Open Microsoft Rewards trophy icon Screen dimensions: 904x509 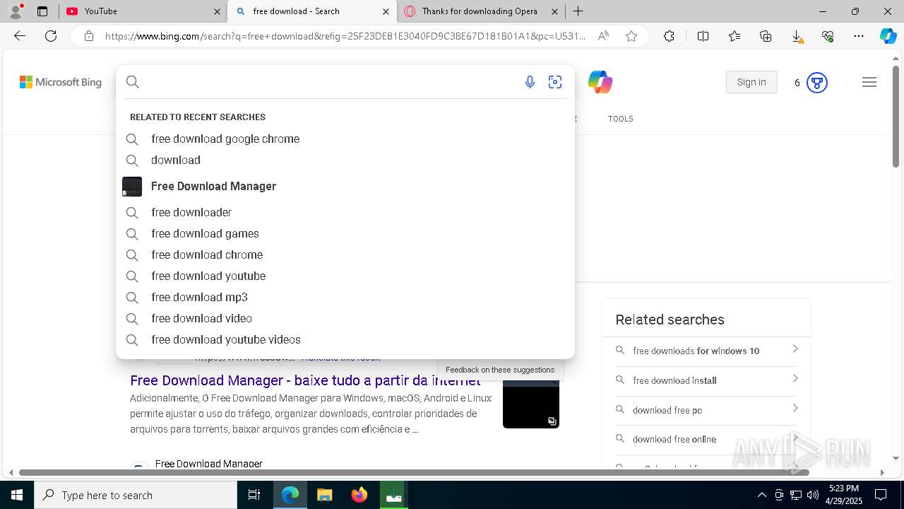pyautogui.click(x=817, y=83)
